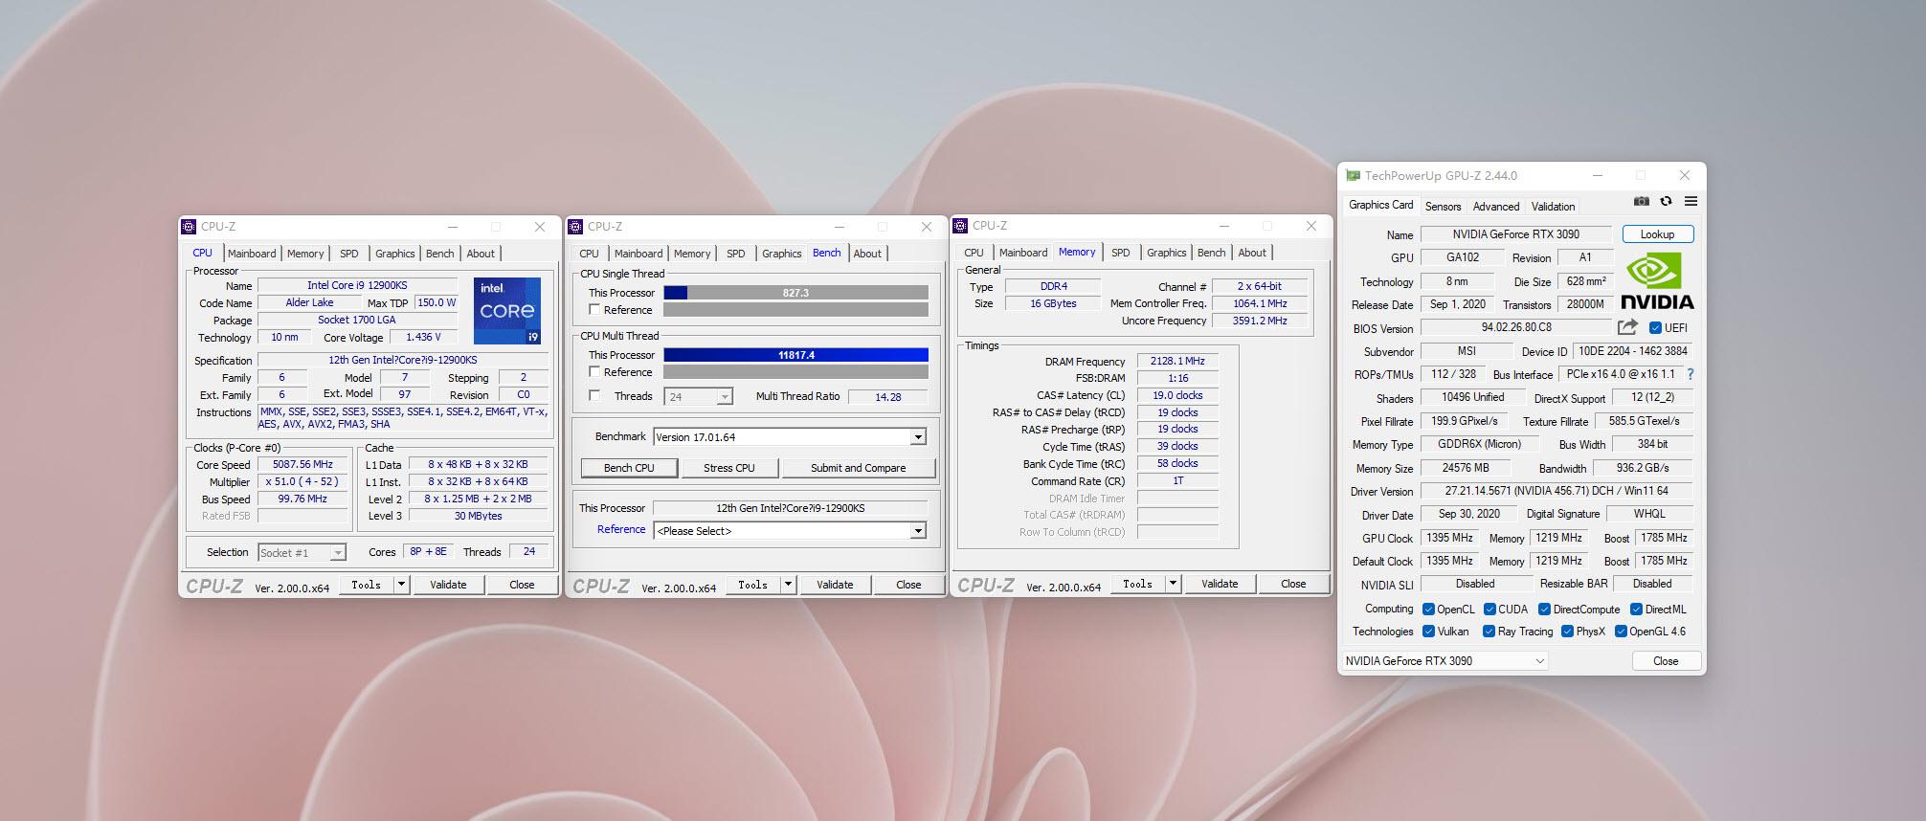Toggle the DirectML checkbox
The height and width of the screenshot is (821, 1926).
[x=1636, y=609]
